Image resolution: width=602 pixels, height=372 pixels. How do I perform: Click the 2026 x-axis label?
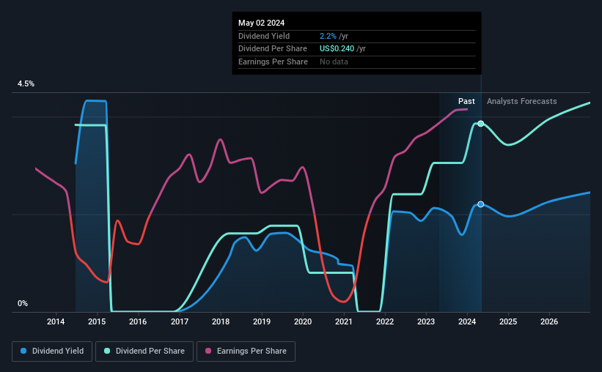(549, 321)
